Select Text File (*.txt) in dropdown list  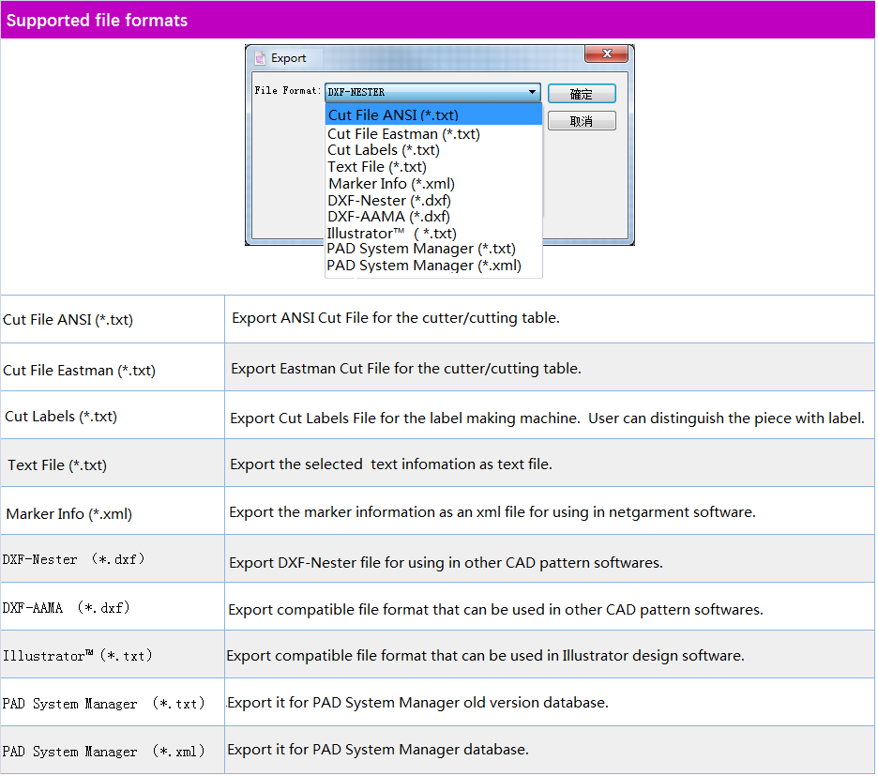click(377, 167)
